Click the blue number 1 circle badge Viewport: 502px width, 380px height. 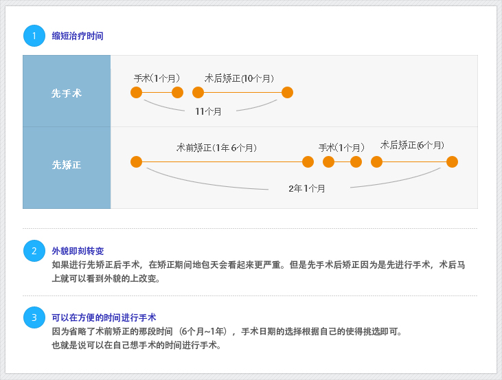tap(34, 36)
